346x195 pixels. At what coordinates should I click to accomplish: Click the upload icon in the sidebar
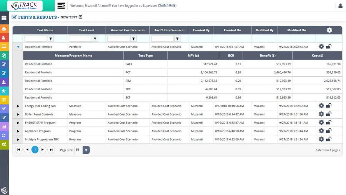[4, 82]
